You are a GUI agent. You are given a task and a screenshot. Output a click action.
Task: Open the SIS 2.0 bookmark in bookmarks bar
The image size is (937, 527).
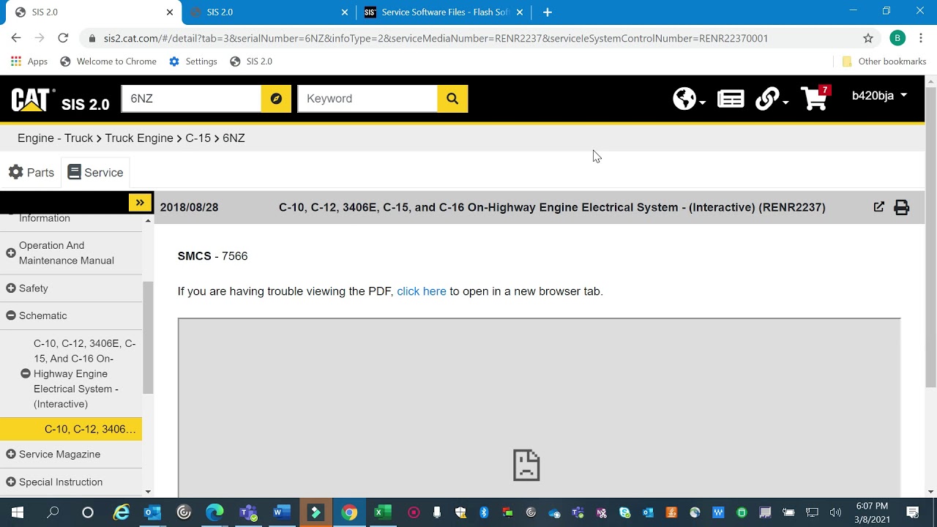click(251, 61)
